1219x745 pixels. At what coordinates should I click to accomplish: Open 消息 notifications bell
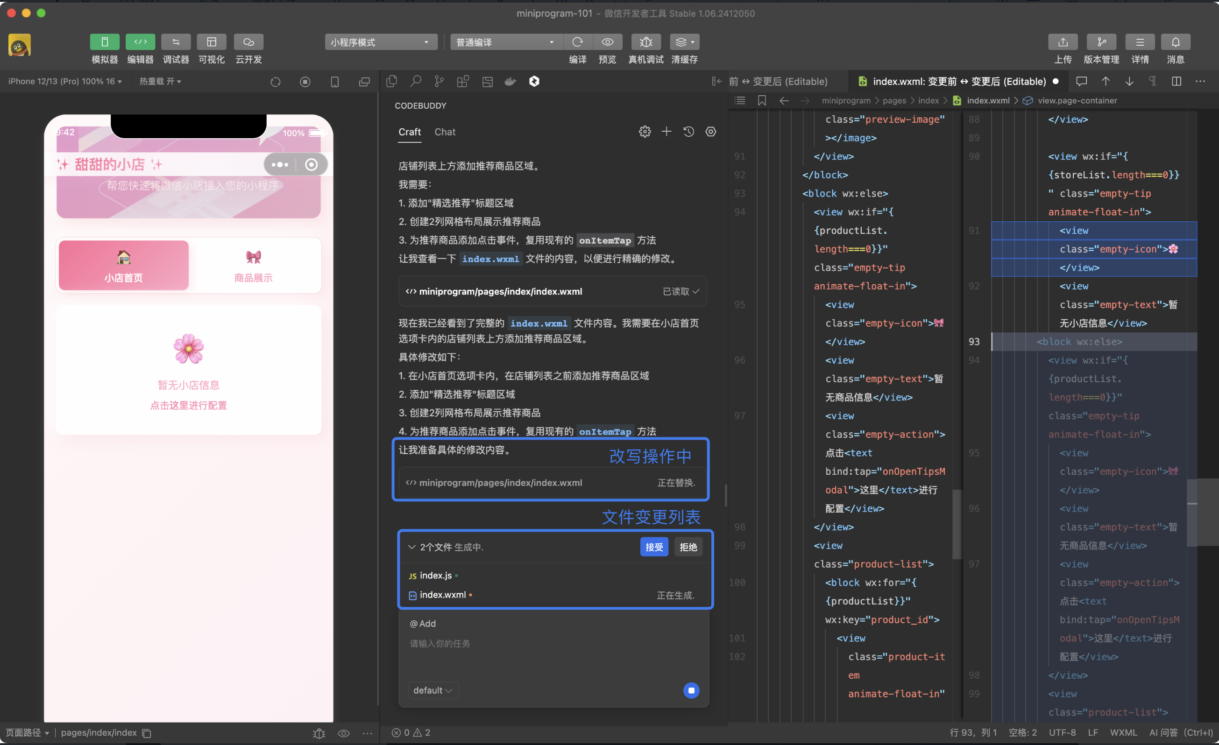pyautogui.click(x=1176, y=42)
